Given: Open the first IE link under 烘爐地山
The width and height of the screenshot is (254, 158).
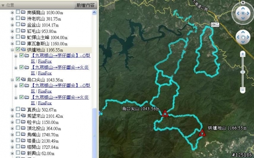Looking at the screenshot, I should [x=33, y=61].
